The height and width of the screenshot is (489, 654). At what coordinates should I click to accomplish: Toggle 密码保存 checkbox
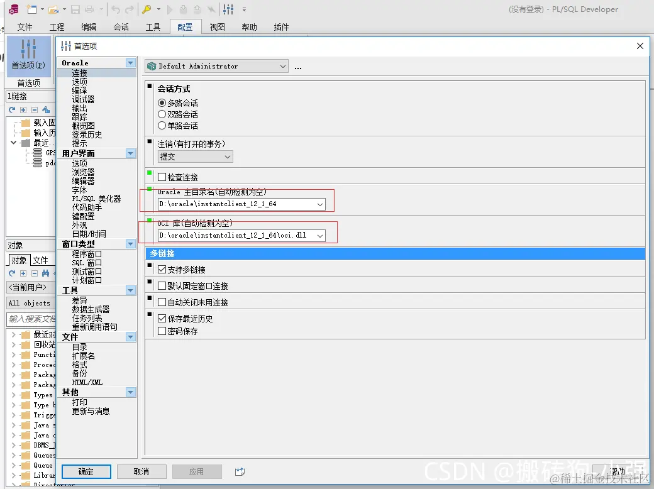pos(162,331)
